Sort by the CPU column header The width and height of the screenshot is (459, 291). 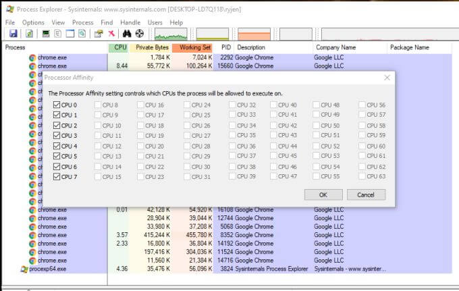pyautogui.click(x=119, y=47)
